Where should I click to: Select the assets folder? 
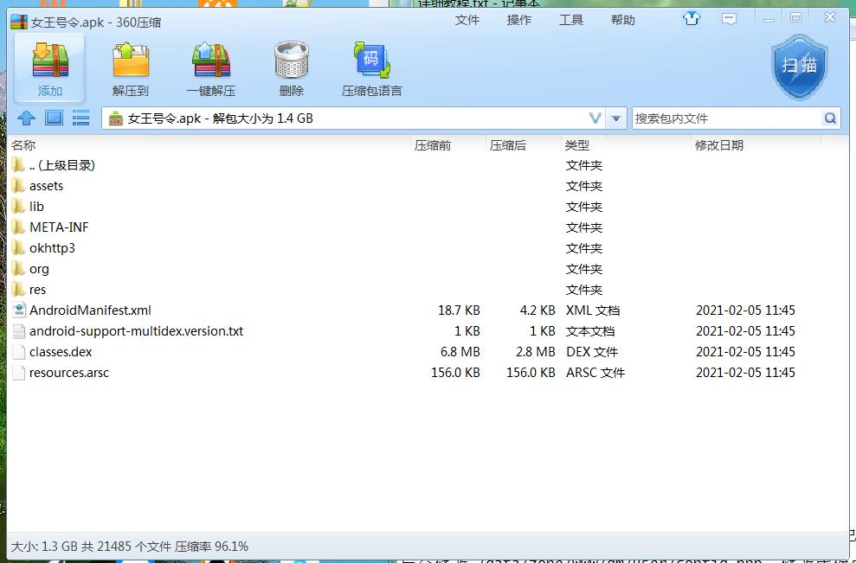click(46, 186)
